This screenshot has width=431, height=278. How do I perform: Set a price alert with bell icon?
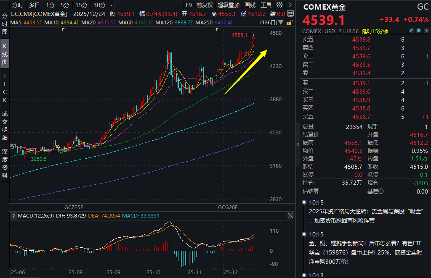(x=418, y=31)
